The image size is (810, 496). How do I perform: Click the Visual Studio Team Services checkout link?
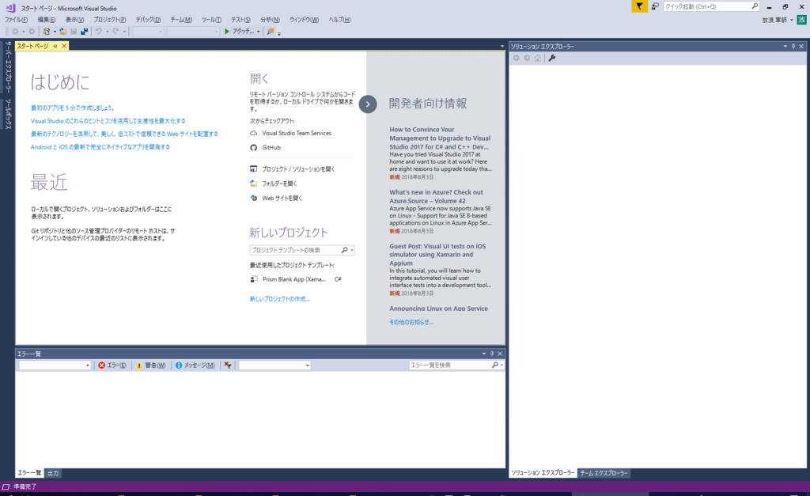coord(297,134)
